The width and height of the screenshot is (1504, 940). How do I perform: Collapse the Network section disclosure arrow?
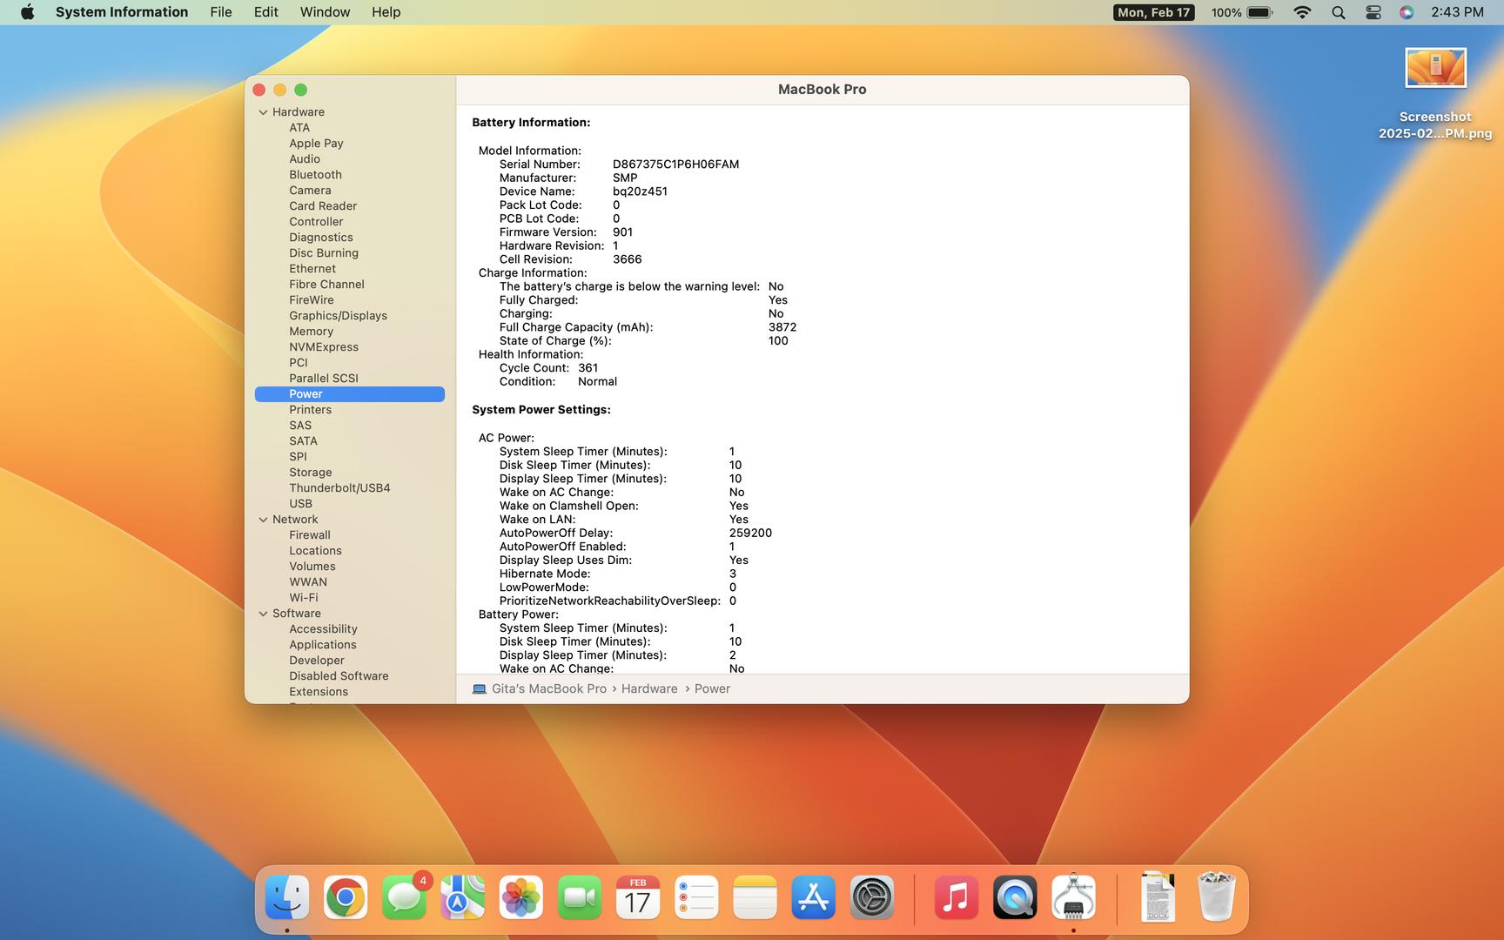(263, 520)
